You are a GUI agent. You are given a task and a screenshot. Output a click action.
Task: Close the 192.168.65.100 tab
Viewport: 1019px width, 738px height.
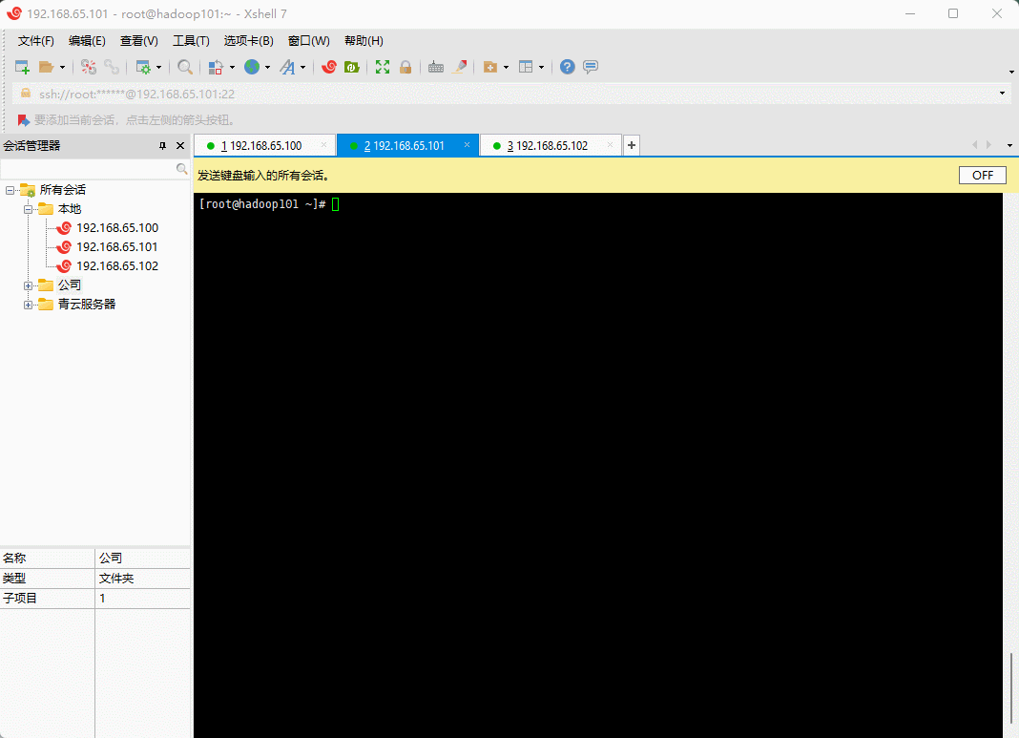click(x=323, y=145)
